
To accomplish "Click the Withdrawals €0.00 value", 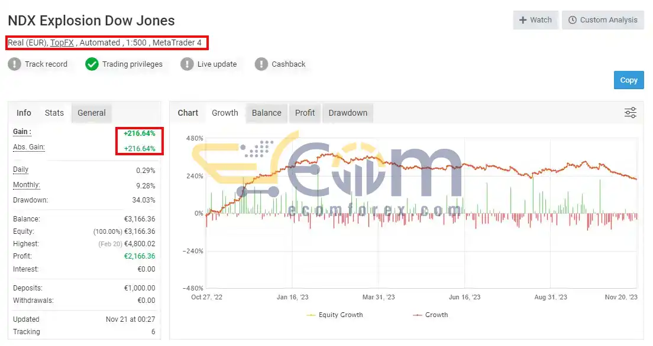I will [x=146, y=301].
